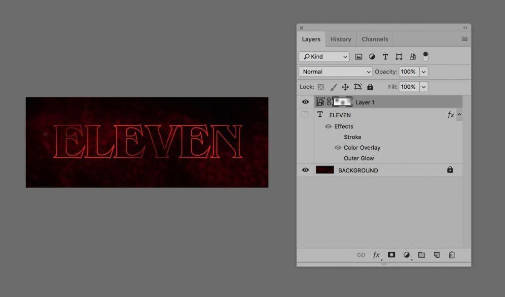Open the Kind filter dropdown

pyautogui.click(x=324, y=57)
